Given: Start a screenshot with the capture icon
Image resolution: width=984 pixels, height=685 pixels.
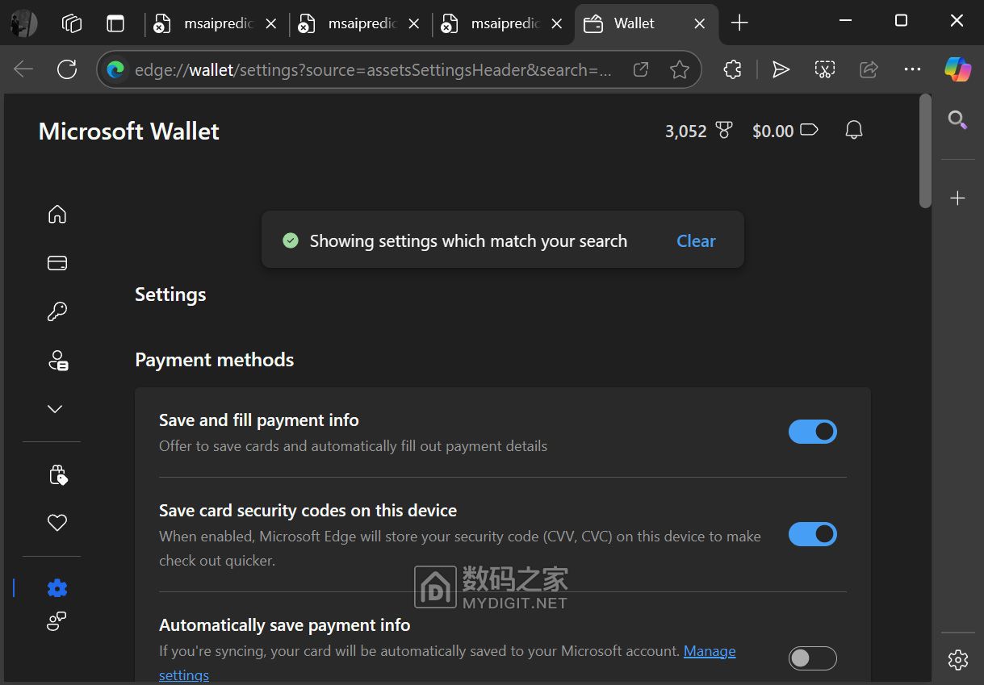Looking at the screenshot, I should pyautogui.click(x=824, y=69).
